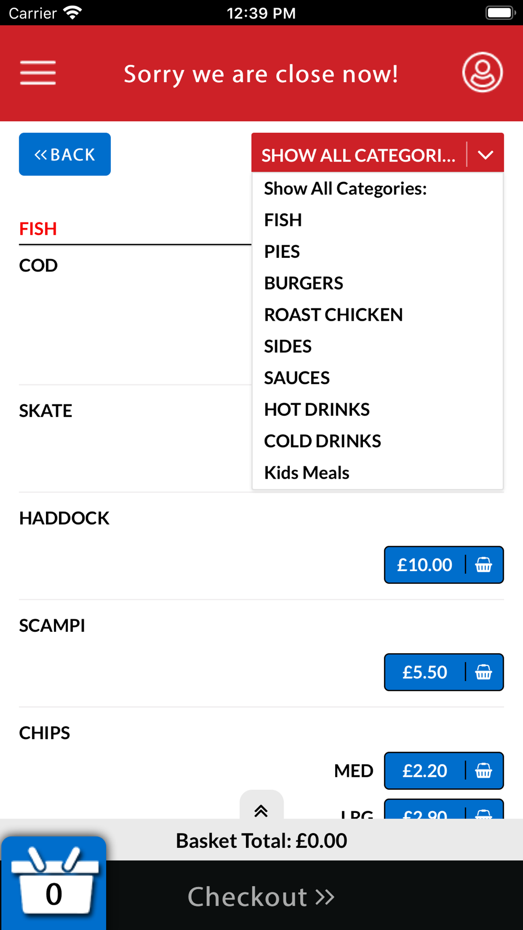Collapse the categories dropdown using chevron arrow

(485, 155)
